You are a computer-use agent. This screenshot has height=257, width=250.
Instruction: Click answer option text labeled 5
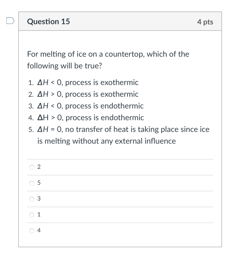(39, 183)
